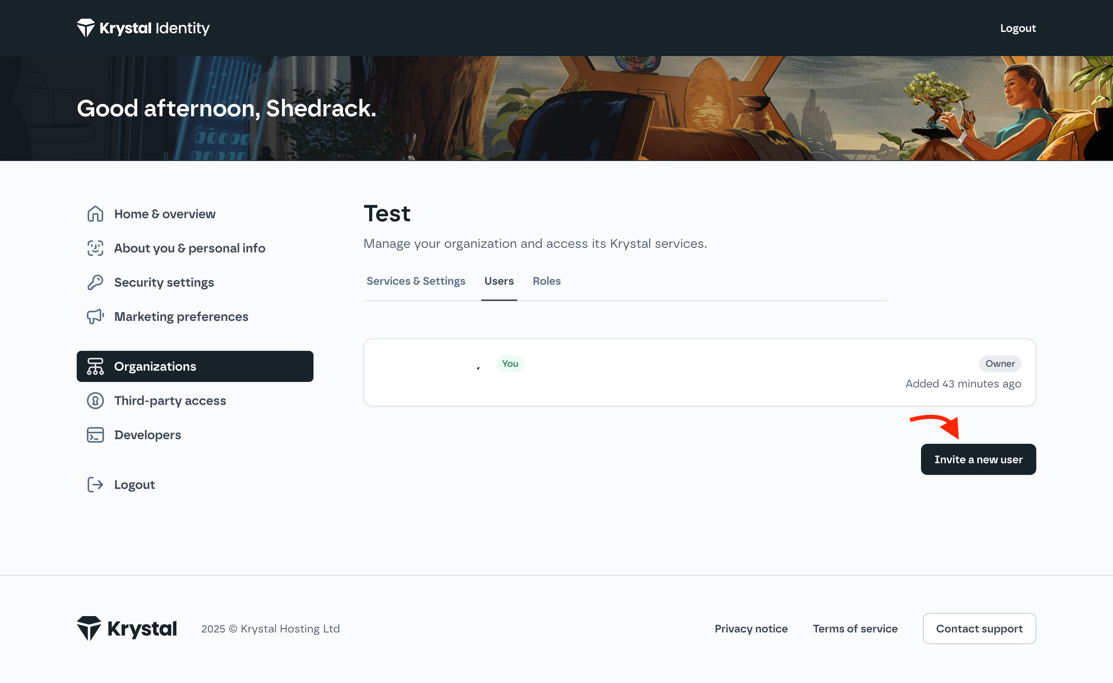Click Logout in the top header
Viewport: 1113px width, 683px height.
pos(1018,28)
